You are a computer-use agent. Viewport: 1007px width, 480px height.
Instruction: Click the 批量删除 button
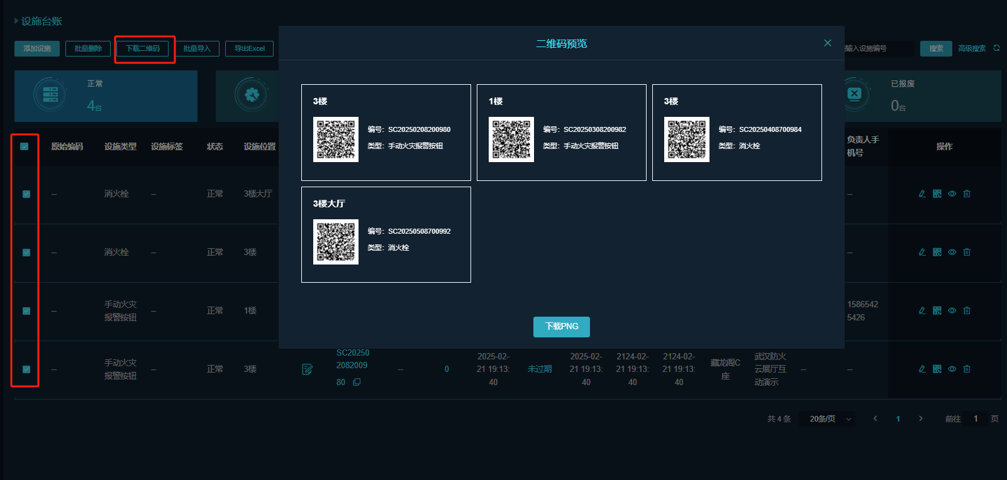[x=88, y=48]
